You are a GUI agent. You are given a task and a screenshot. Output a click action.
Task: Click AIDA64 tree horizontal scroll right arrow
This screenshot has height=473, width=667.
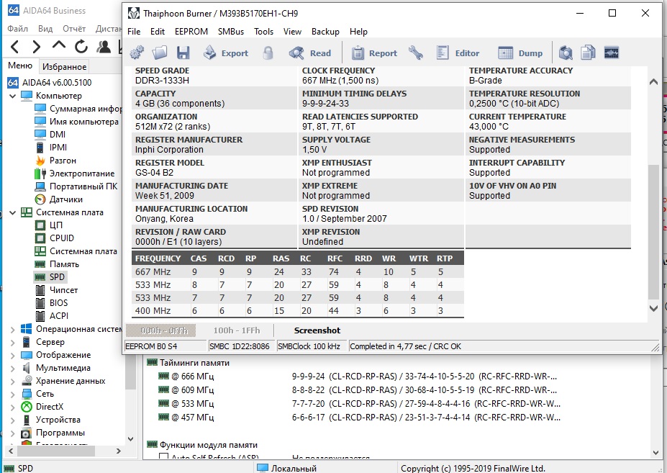point(119,451)
